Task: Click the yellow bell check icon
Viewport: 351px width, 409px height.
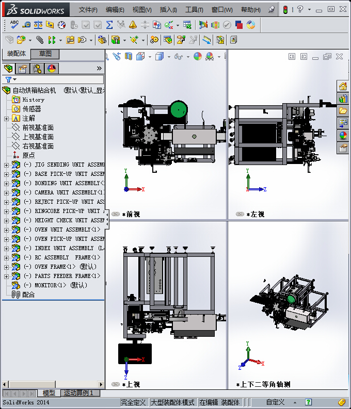Action: 133,25
